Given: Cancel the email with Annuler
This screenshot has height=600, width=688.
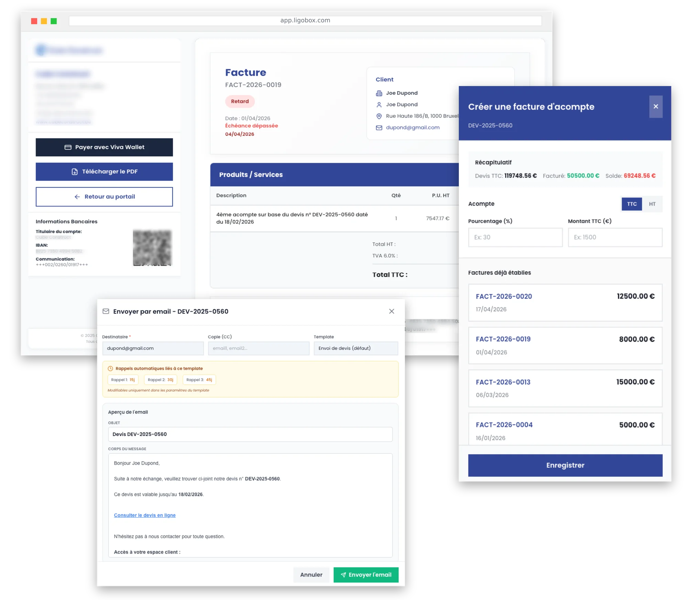Looking at the screenshot, I should pyautogui.click(x=311, y=575).
